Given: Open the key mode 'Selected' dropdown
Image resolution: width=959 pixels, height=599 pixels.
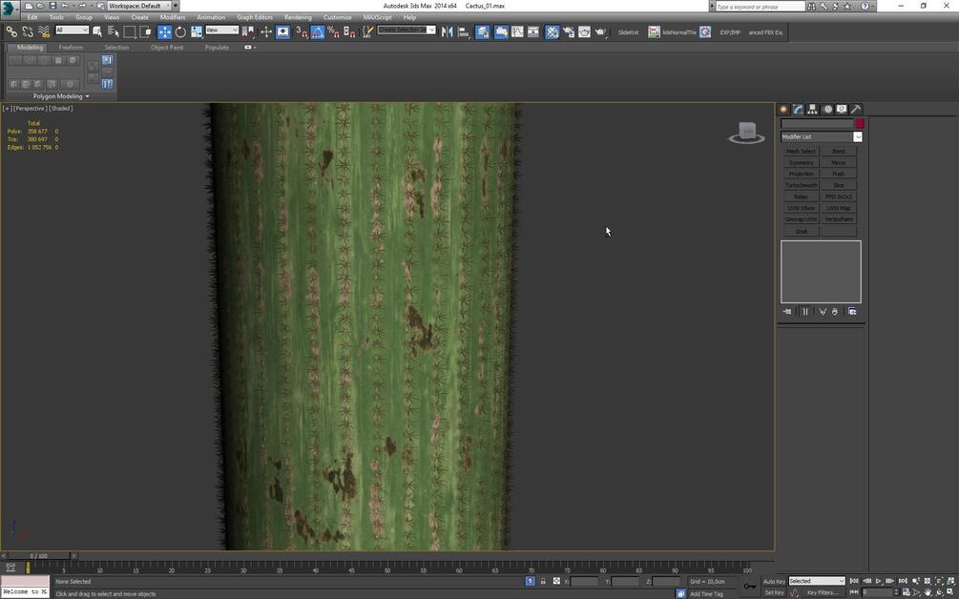Looking at the screenshot, I should point(817,581).
